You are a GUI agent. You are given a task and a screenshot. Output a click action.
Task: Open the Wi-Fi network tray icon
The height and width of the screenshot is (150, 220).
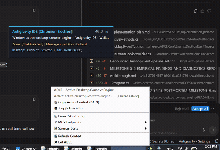[x=180, y=148]
